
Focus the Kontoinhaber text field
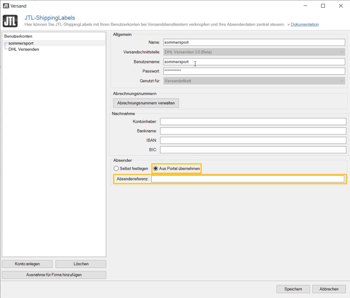253,122
